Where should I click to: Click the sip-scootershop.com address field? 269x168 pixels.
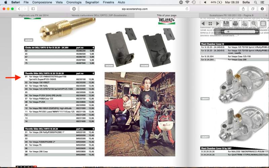(x=135, y=9)
